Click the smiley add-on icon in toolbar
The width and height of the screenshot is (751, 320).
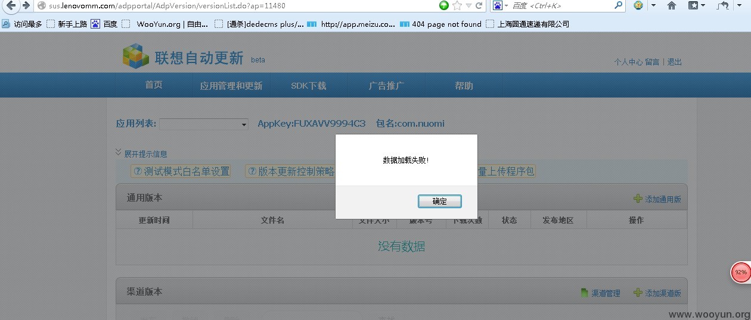[x=638, y=5]
